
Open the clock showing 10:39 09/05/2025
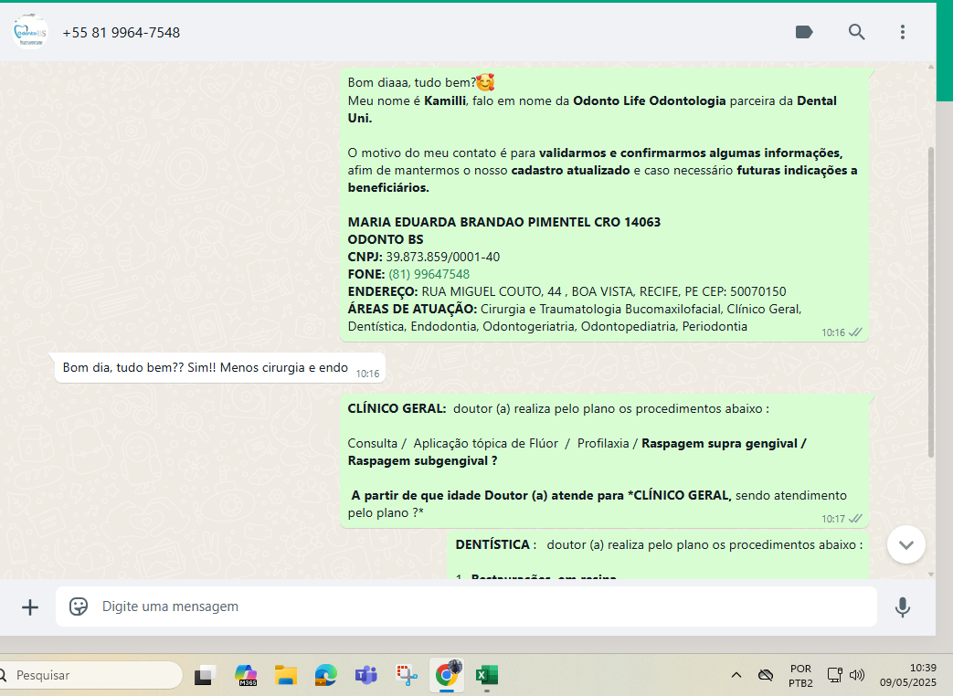pos(908,675)
